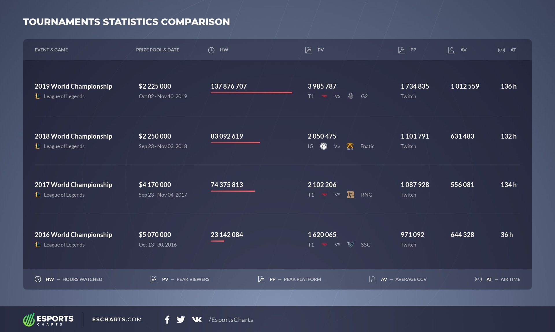
Task: Click the G2 team logo
Action: (350, 96)
